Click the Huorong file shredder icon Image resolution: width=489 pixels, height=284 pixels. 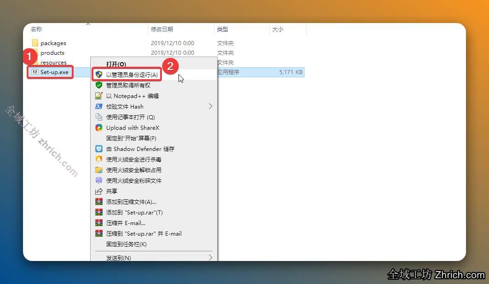99,180
